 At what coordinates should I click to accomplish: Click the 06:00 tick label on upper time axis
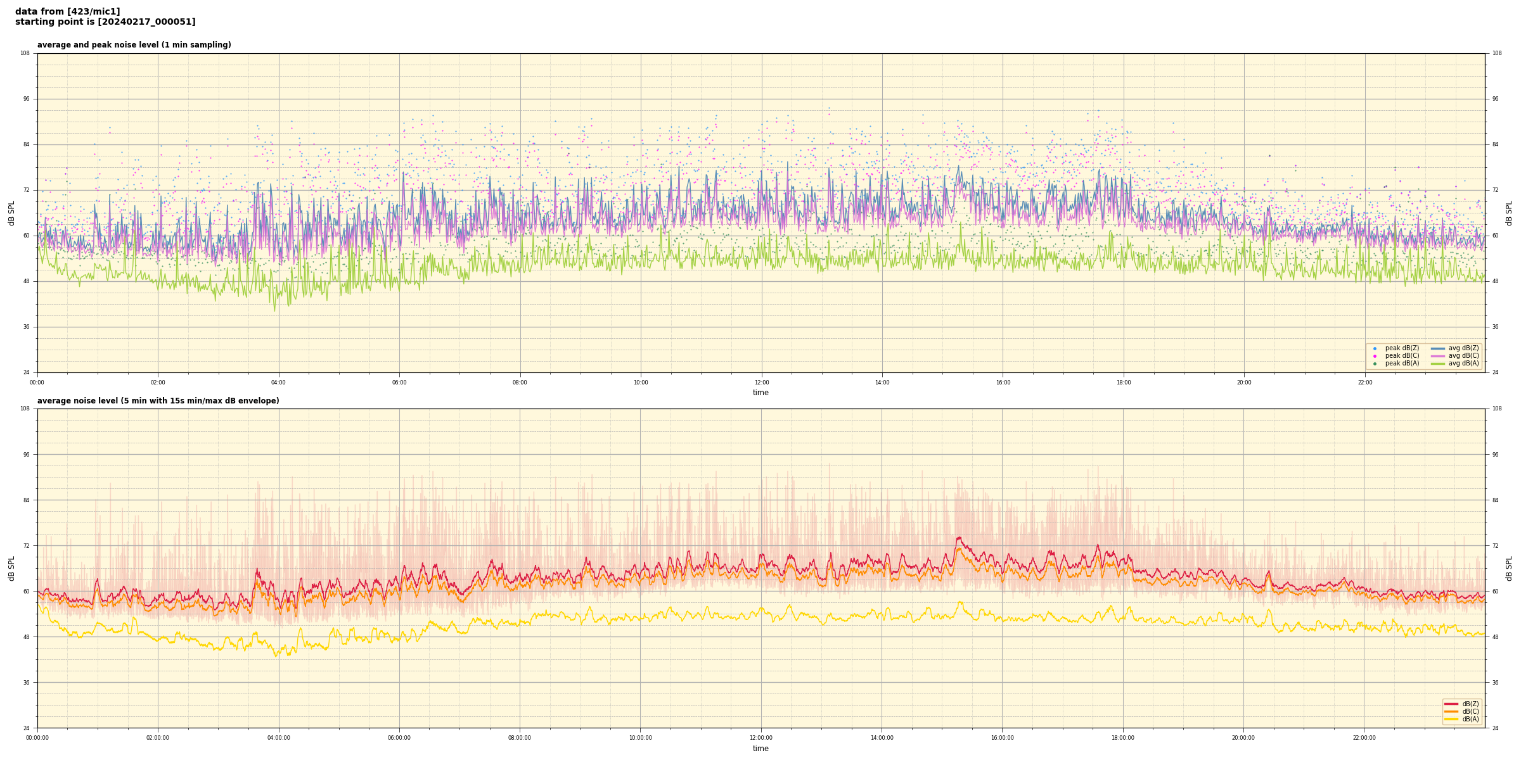pos(399,383)
